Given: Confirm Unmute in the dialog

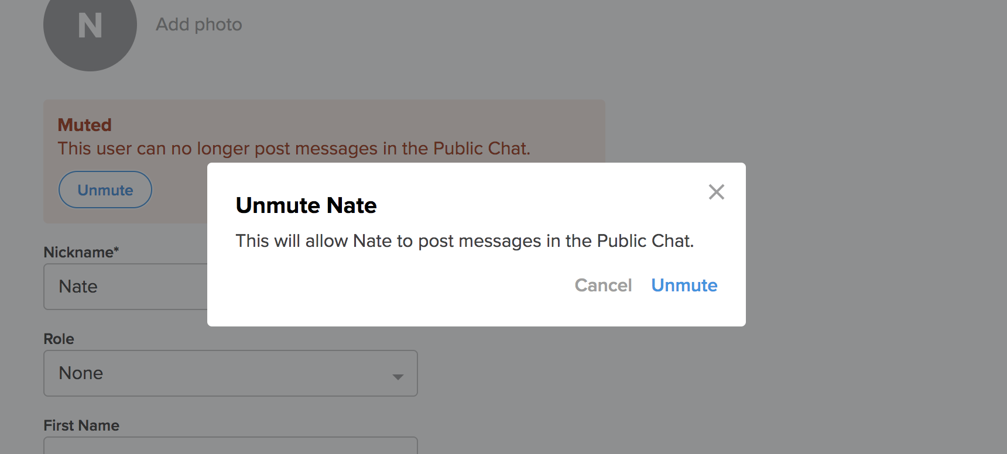Looking at the screenshot, I should [684, 285].
